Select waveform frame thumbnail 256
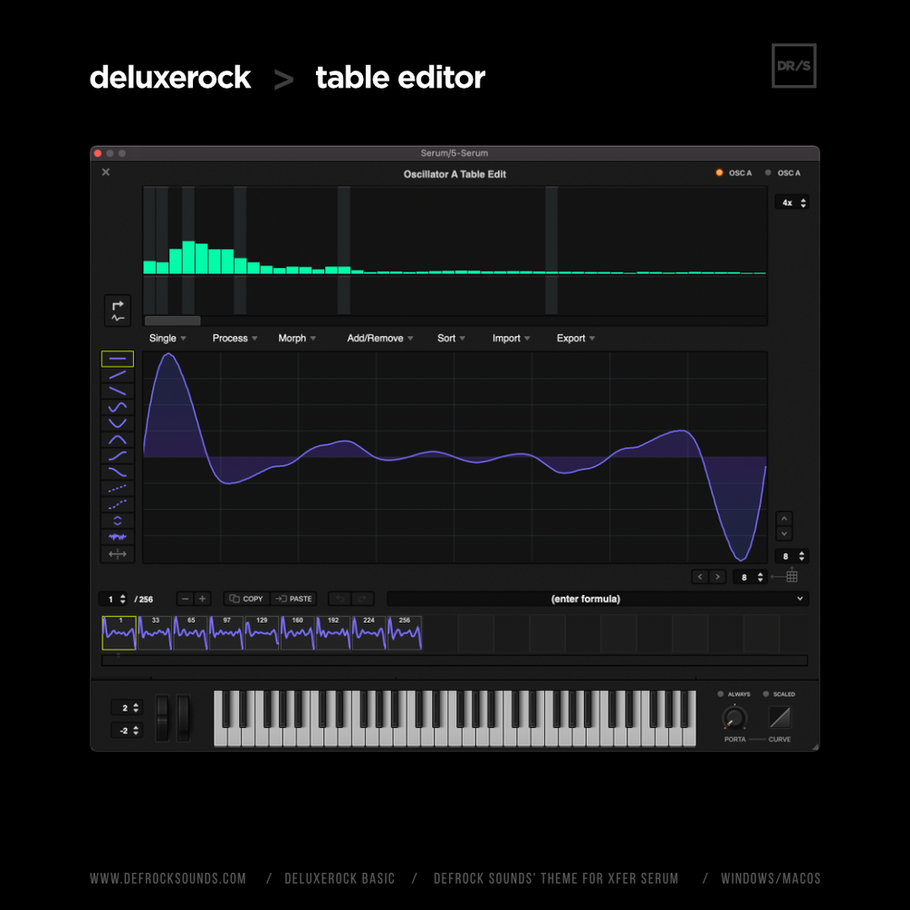The width and height of the screenshot is (910, 910). click(405, 633)
